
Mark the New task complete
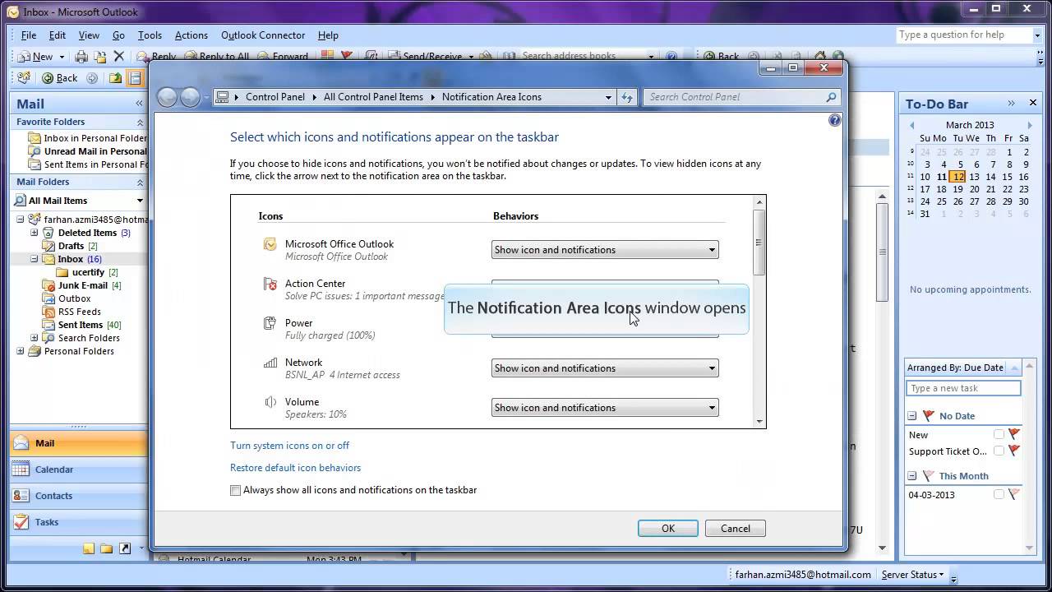999,435
